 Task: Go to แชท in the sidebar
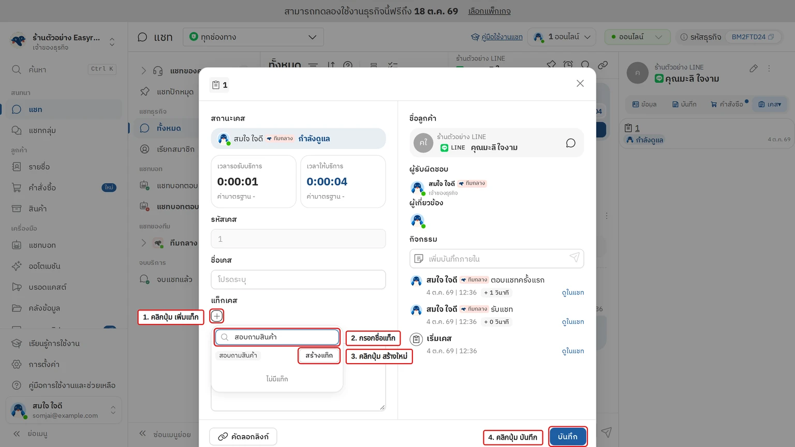[x=64, y=109]
